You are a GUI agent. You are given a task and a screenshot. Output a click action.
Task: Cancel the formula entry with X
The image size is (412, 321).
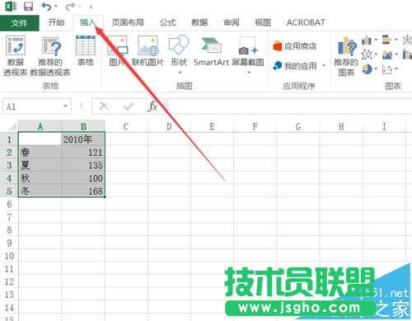(x=104, y=106)
